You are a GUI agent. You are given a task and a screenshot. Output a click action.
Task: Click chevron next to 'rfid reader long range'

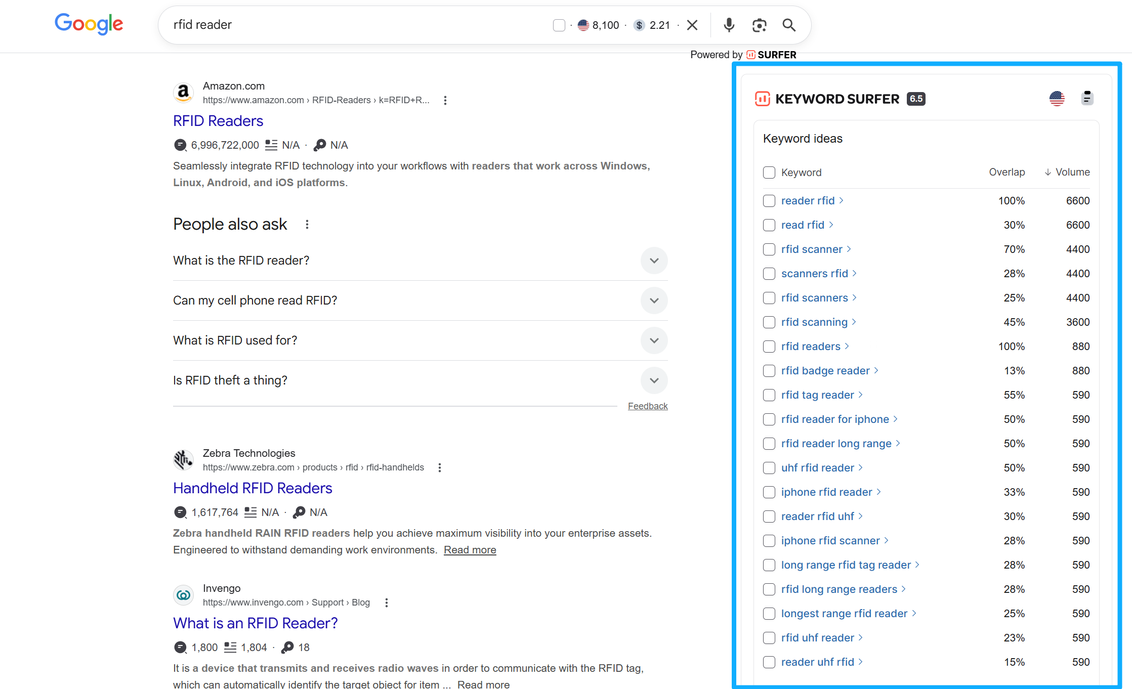click(x=898, y=444)
